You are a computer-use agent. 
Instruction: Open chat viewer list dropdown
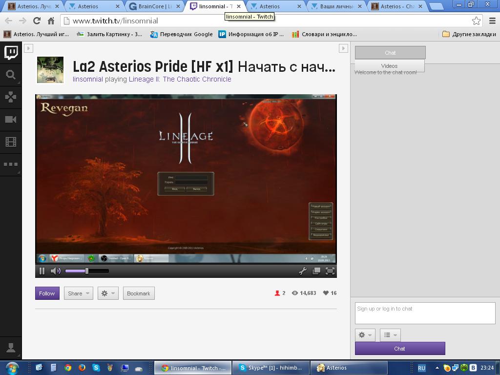[390, 335]
